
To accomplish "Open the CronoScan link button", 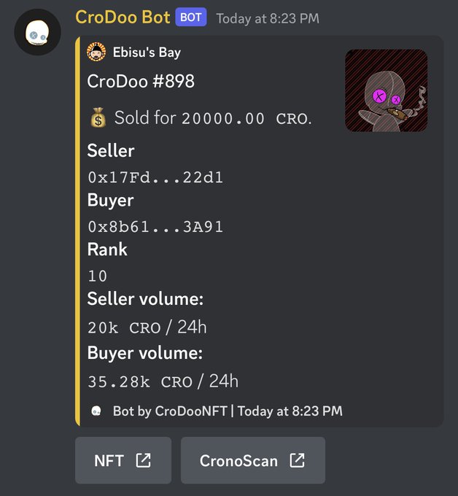I will point(253,460).
